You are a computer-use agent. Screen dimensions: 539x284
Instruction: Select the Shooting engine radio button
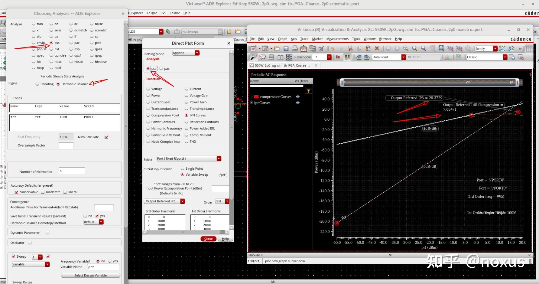[37, 84]
